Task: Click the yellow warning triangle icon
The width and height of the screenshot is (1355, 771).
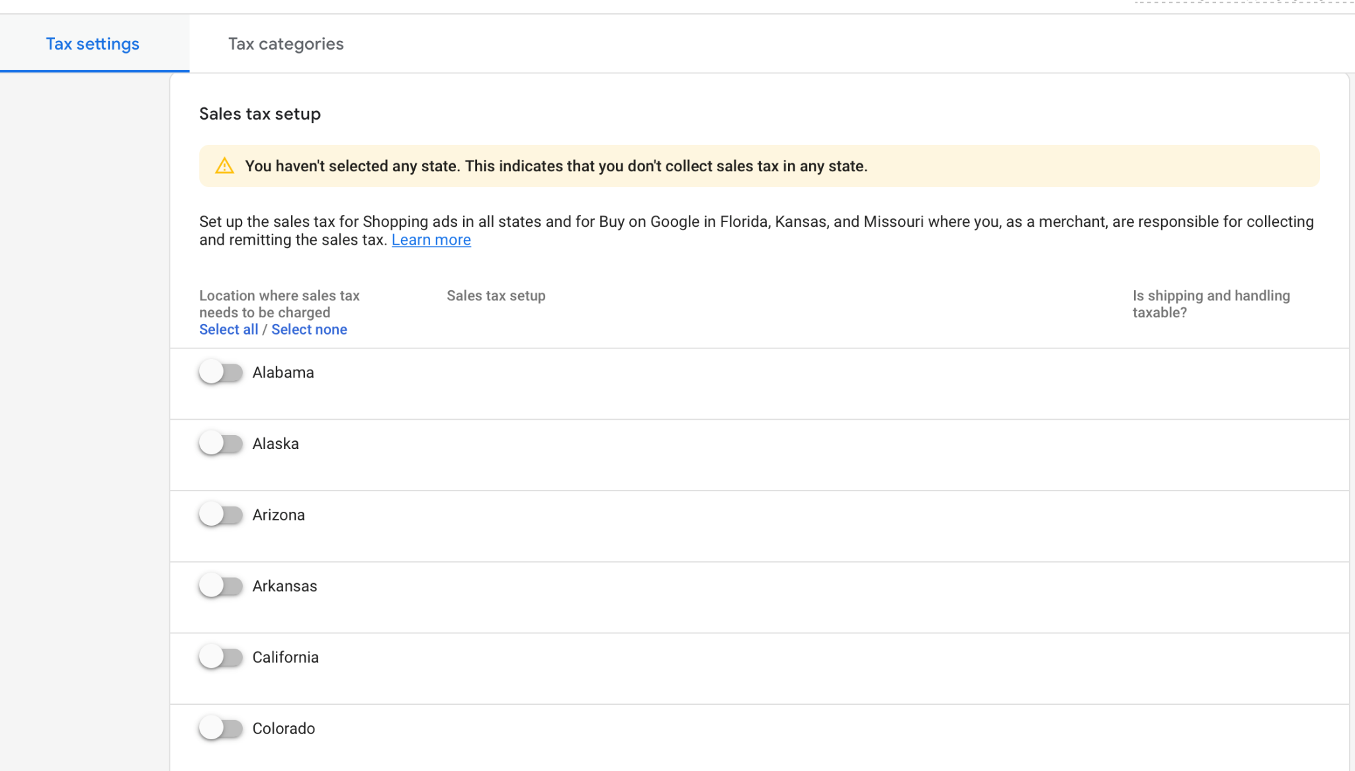Action: [224, 166]
